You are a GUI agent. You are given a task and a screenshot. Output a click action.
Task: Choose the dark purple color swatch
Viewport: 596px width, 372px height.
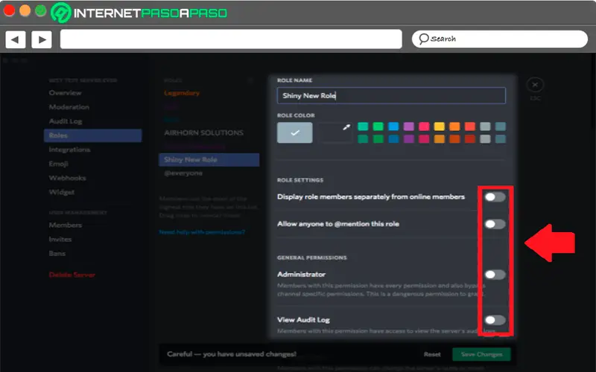tap(408, 139)
